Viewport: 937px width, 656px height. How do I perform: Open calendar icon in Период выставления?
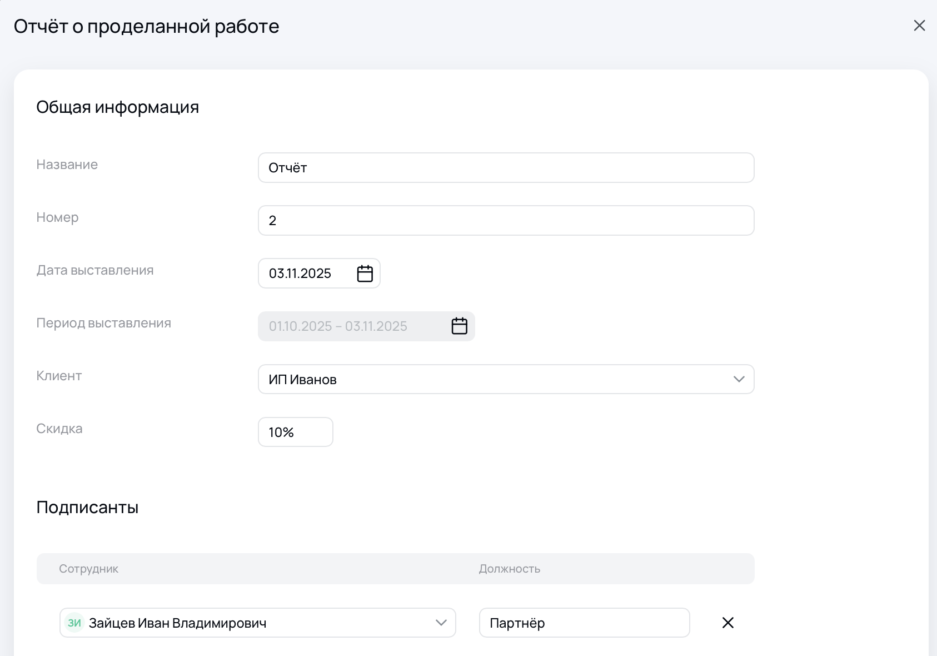pyautogui.click(x=459, y=326)
